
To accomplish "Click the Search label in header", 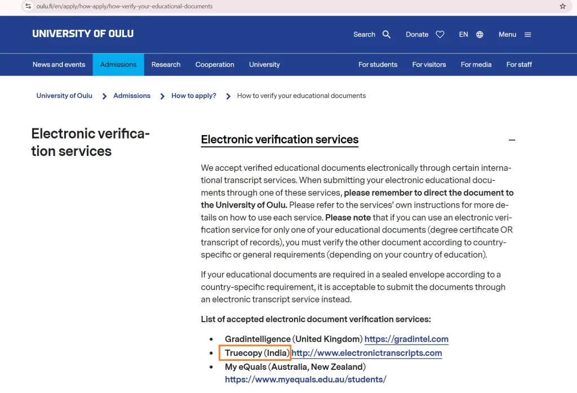I will tap(365, 34).
